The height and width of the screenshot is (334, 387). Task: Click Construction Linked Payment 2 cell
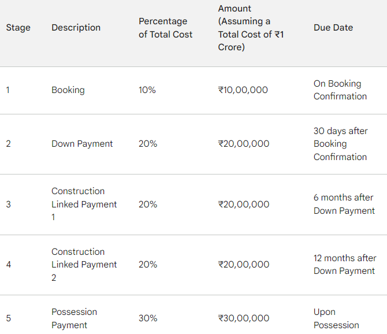(x=84, y=265)
